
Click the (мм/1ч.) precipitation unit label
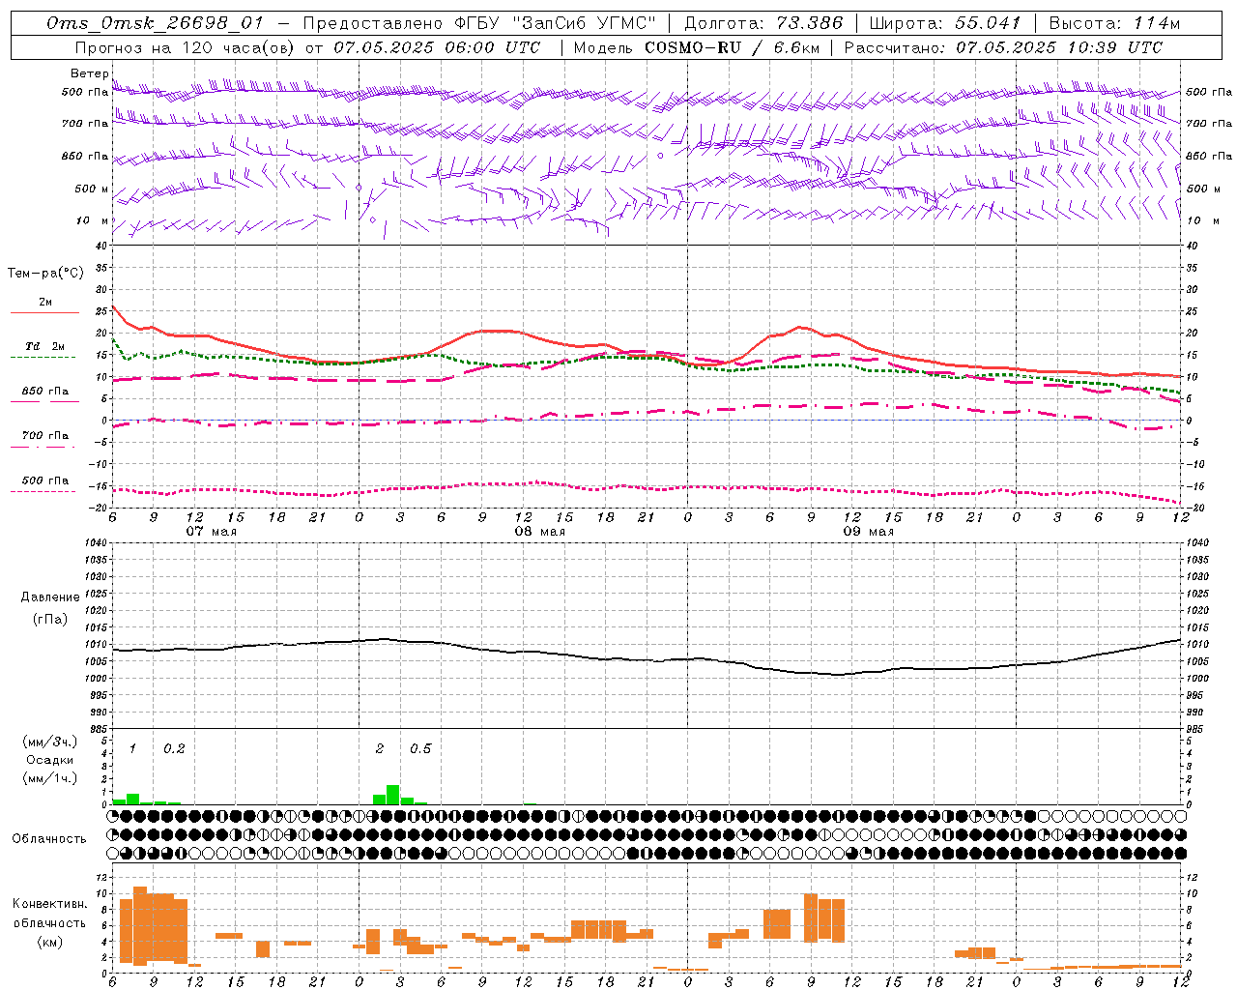[x=50, y=778]
